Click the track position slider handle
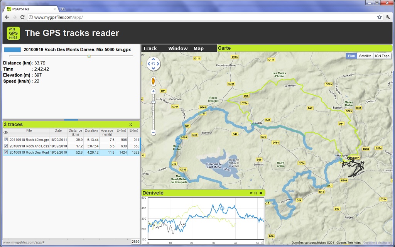Viewport: 395px width, 247px height. pos(89,56)
